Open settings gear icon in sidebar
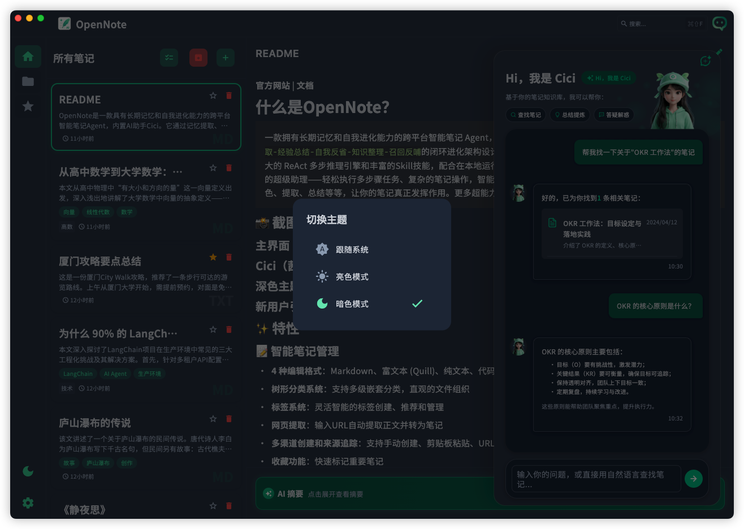This screenshot has height=529, width=744. [x=28, y=502]
